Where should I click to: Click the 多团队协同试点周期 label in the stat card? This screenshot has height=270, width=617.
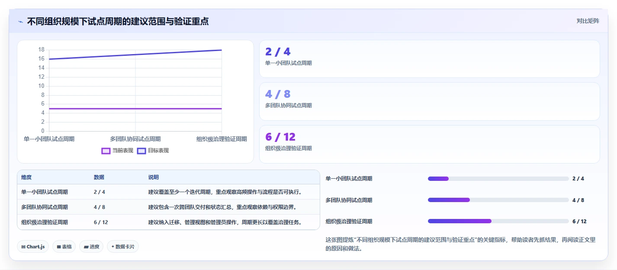[x=288, y=106]
